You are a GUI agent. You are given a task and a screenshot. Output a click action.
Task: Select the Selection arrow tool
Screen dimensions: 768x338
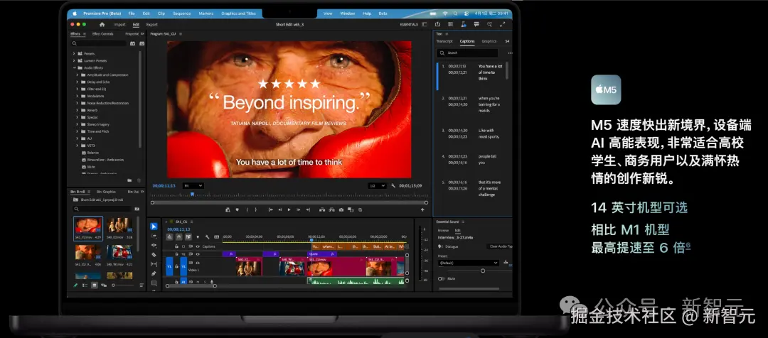tap(154, 227)
